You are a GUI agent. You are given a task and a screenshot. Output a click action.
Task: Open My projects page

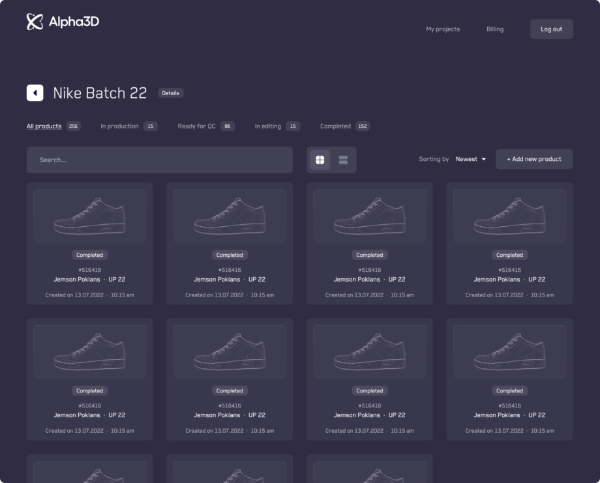[443, 29]
